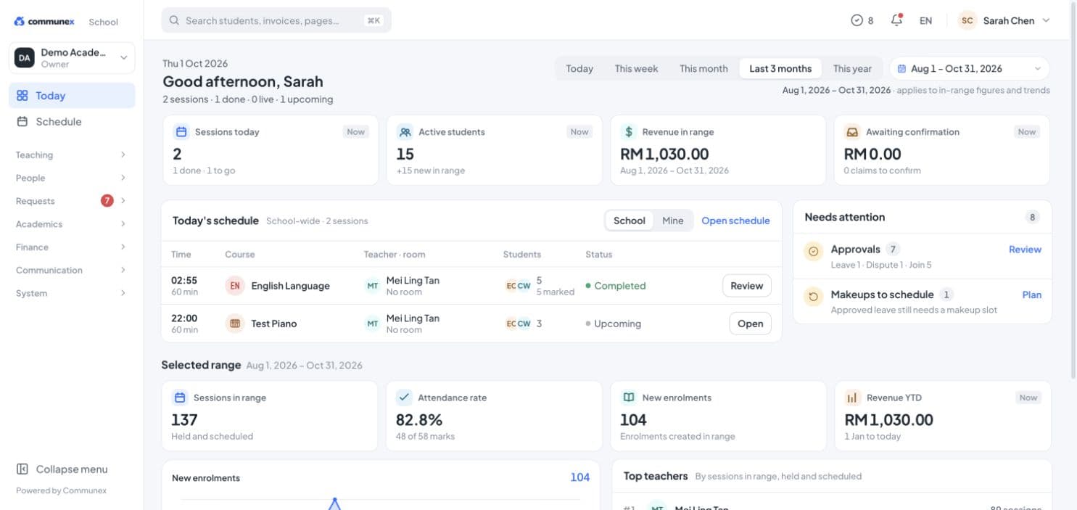
Task: Click the RM 1,030.00 Revenue in range value
Action: [x=664, y=154]
